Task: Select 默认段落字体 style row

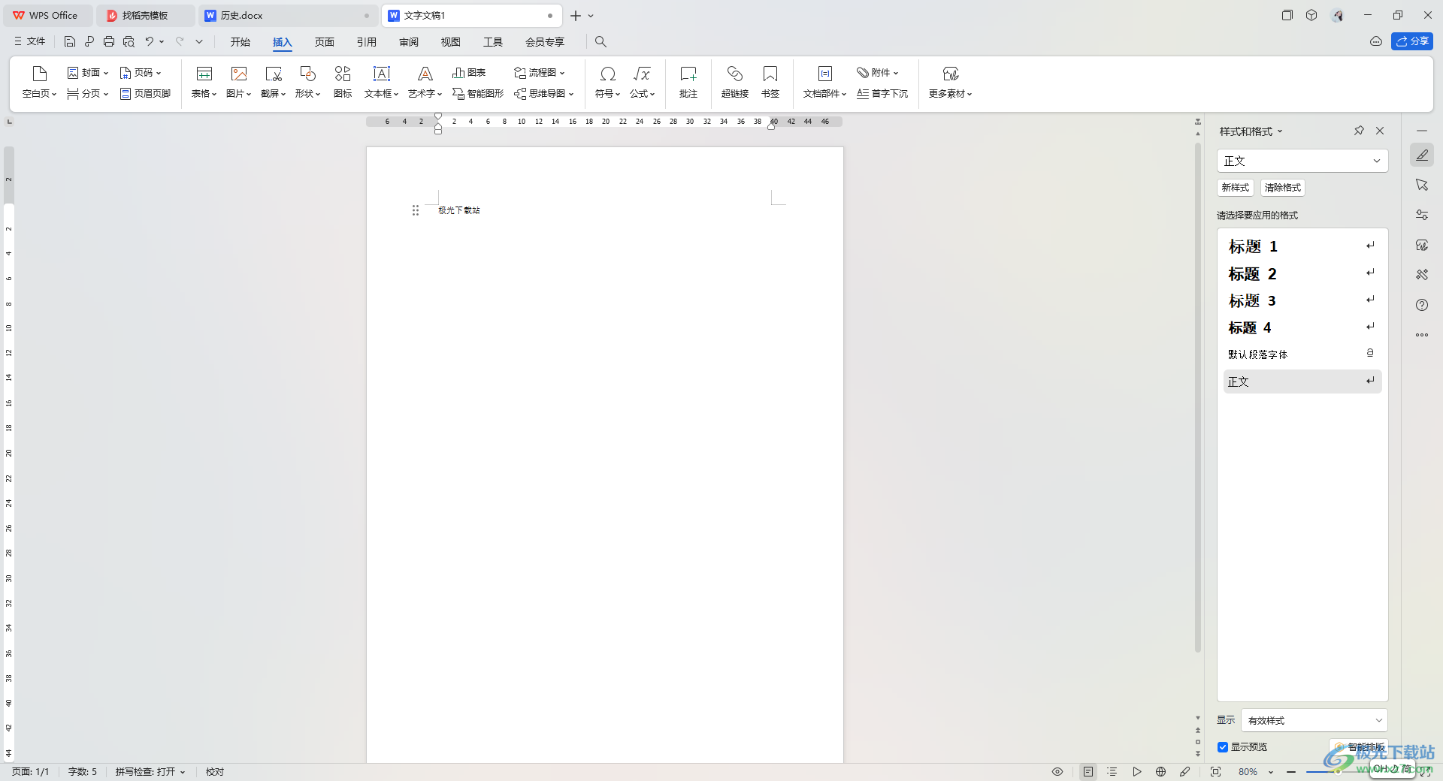Action: click(1302, 354)
